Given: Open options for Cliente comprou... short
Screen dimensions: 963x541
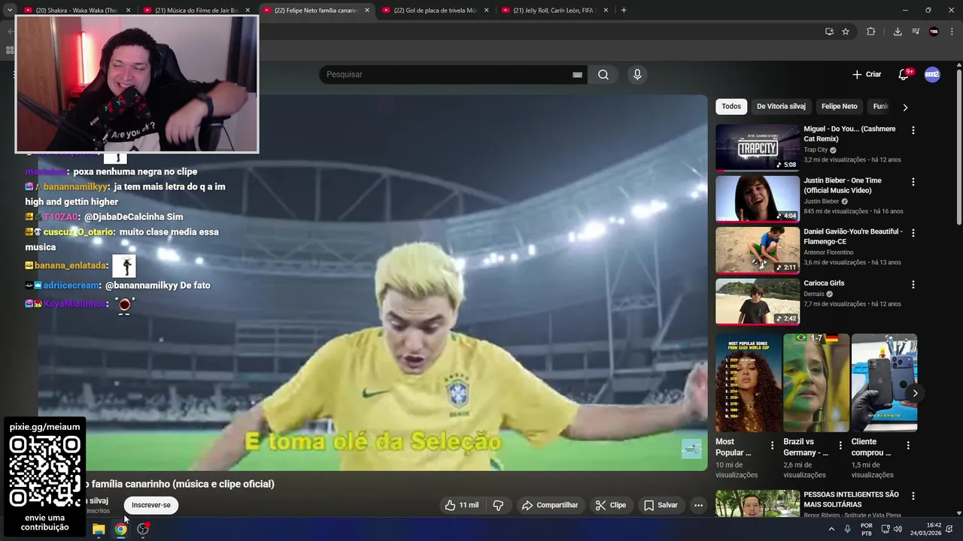Looking at the screenshot, I should pyautogui.click(x=908, y=446).
